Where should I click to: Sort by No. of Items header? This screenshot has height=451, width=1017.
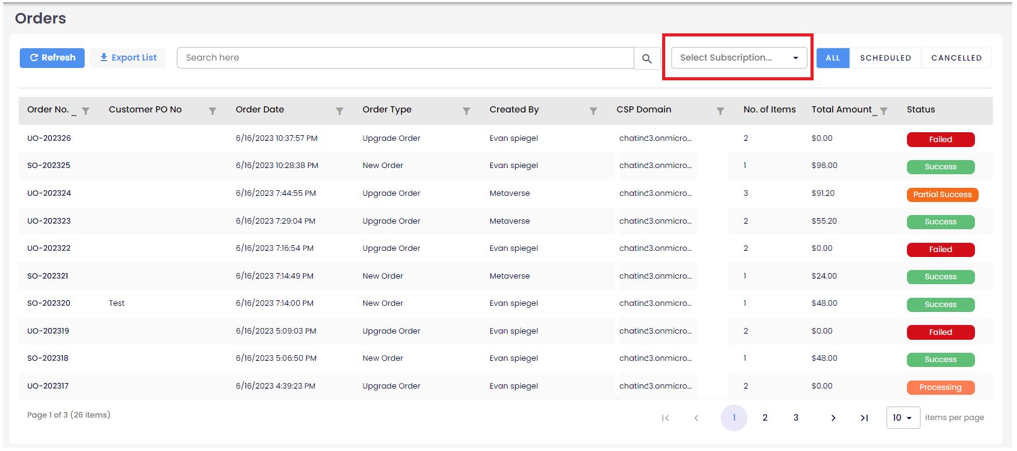point(769,109)
